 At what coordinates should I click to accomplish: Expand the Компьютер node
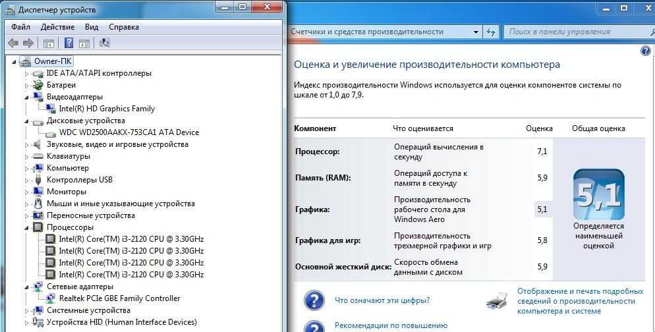[x=27, y=168]
